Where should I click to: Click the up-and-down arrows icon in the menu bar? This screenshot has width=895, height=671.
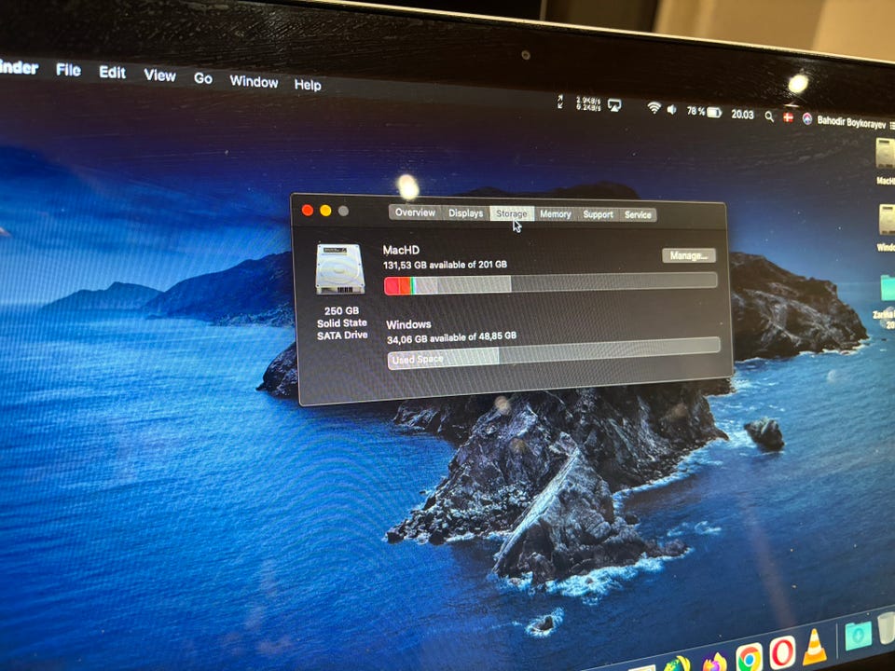coord(560,102)
